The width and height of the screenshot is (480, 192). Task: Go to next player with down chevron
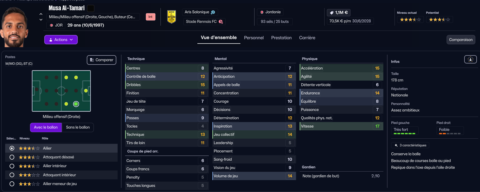(41, 20)
